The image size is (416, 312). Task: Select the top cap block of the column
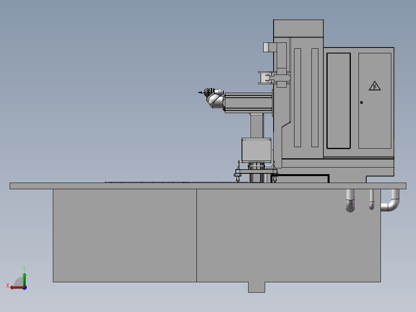click(x=298, y=29)
